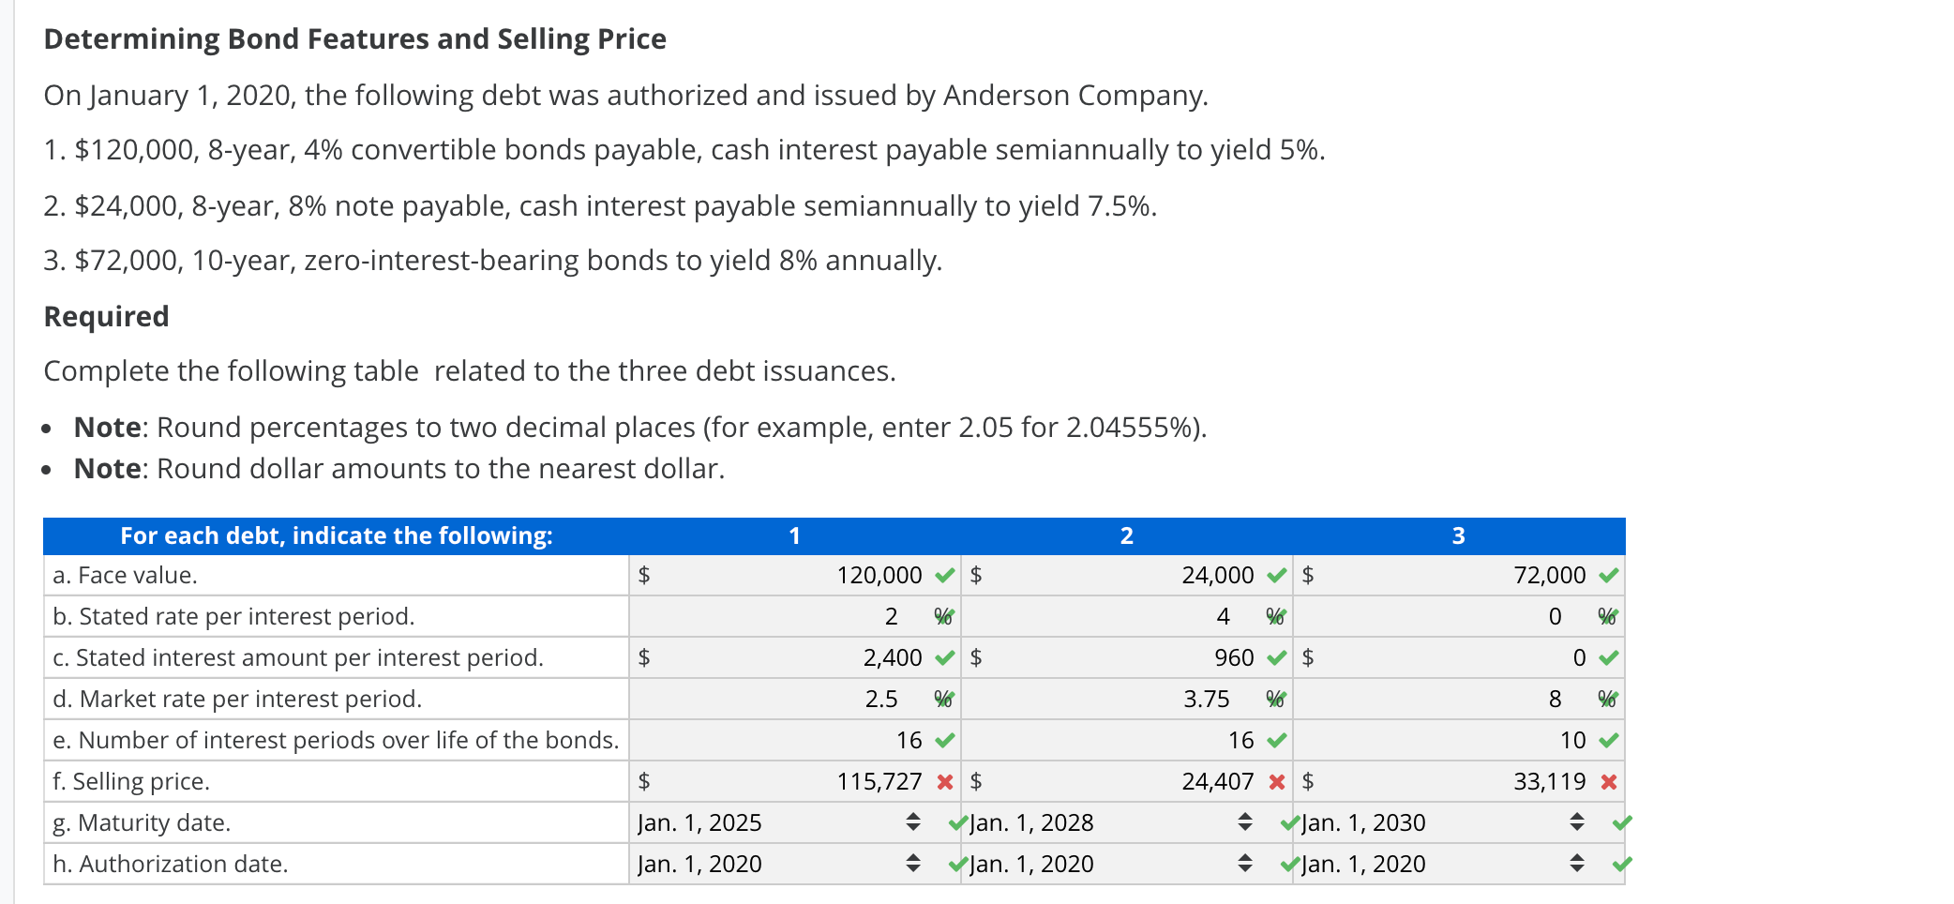The width and height of the screenshot is (1954, 904).
Task: Click the percent icon in debt 1 stated rate cell
Action: 941,616
